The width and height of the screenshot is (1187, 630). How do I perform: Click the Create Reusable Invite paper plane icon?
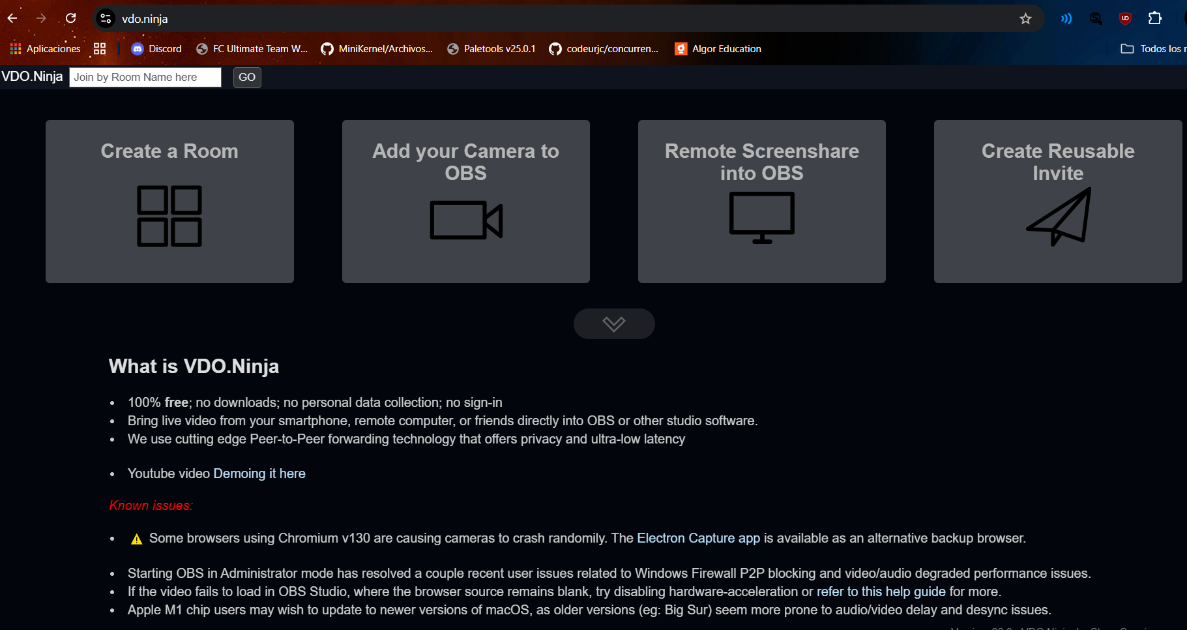[1059, 217]
